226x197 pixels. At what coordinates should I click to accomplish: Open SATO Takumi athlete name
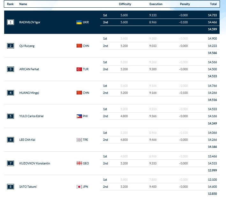pyautogui.click(x=28, y=187)
